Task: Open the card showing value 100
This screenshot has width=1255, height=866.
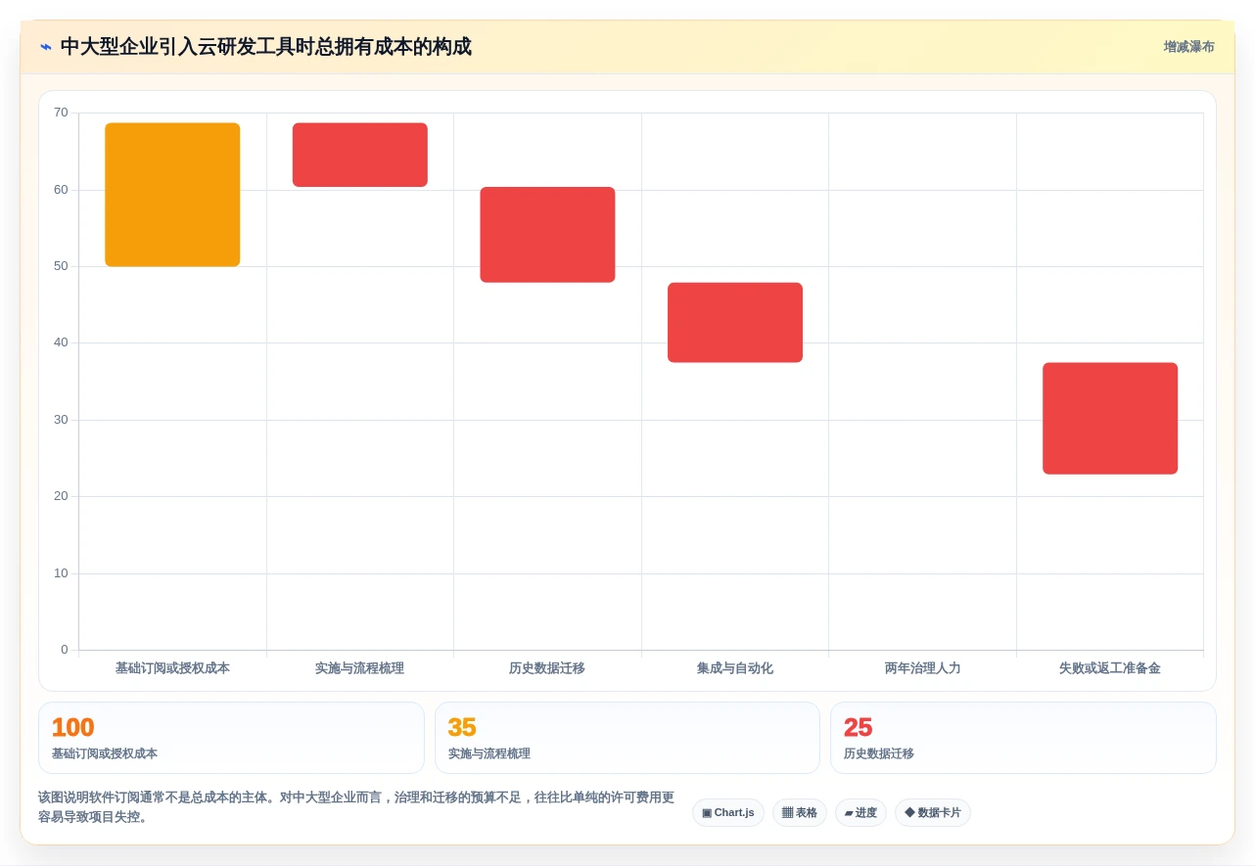Action: (231, 738)
